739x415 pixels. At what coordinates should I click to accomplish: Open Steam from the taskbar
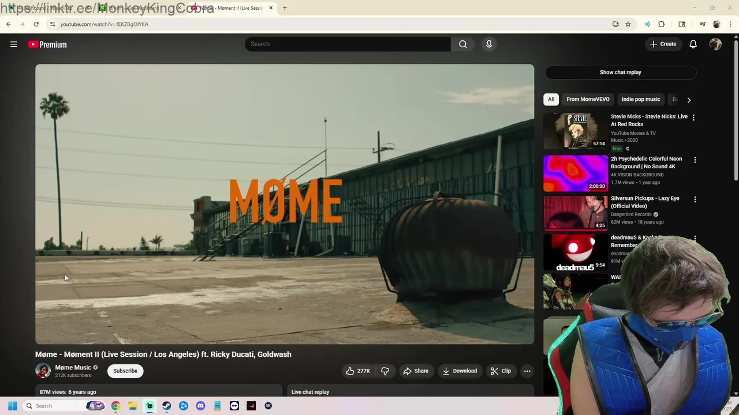166,406
